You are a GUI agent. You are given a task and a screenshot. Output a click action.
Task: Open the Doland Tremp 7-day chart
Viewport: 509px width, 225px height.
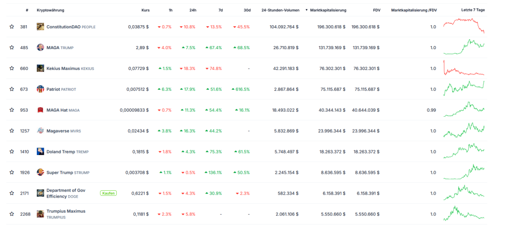pos(464,151)
